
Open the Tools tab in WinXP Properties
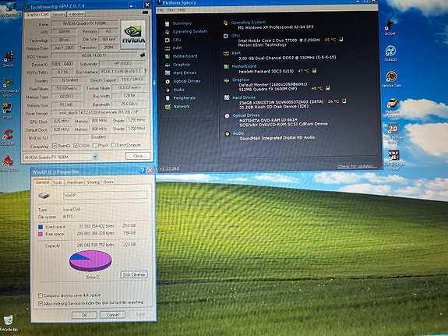[x=58, y=182]
